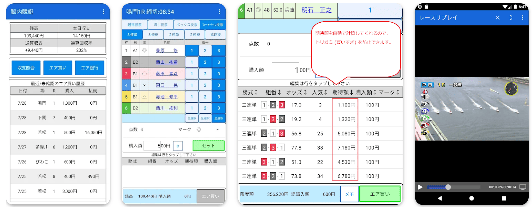Tap the double-circle mark of 桑原 悠
This screenshot has width=532, height=211.
click(x=144, y=51)
